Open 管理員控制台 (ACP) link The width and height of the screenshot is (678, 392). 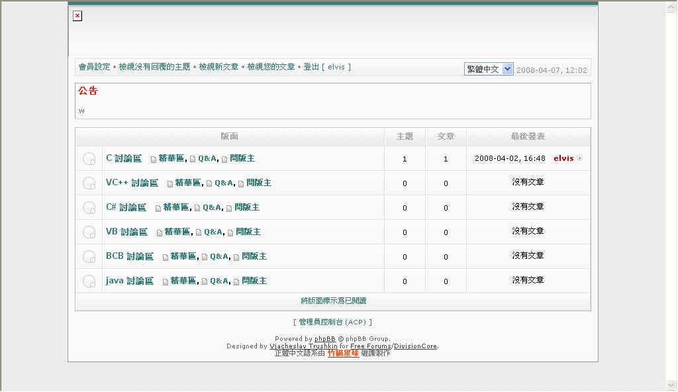tap(332, 322)
